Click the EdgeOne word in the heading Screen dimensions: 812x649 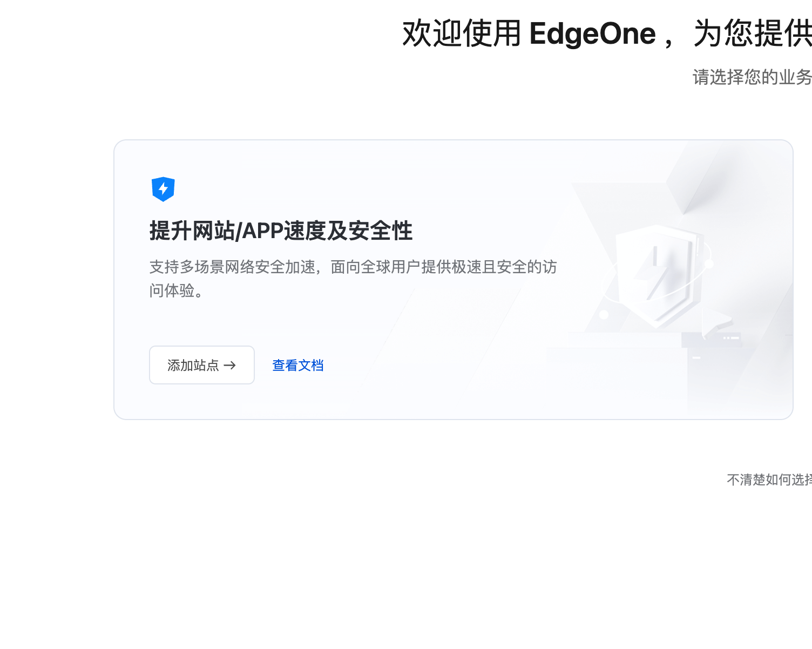(x=592, y=33)
